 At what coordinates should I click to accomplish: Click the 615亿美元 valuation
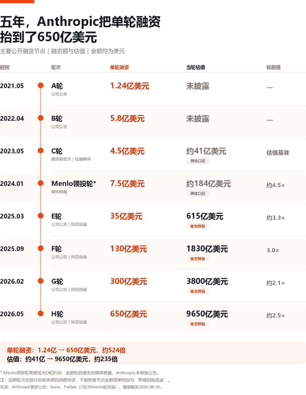pyautogui.click(x=205, y=216)
